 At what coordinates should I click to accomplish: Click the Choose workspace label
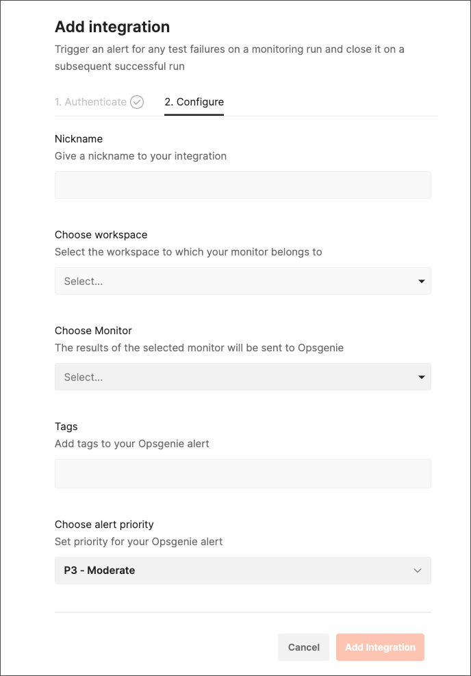tap(101, 235)
